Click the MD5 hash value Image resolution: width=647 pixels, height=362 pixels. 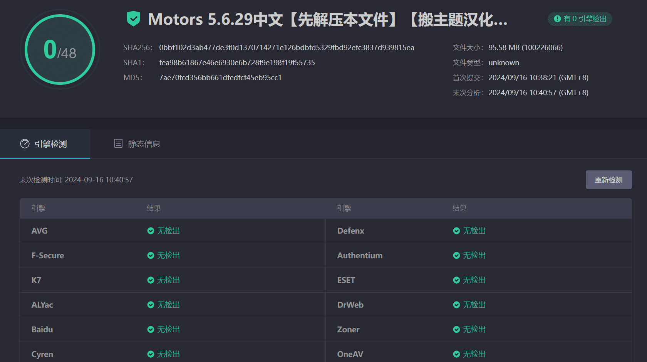pos(220,77)
